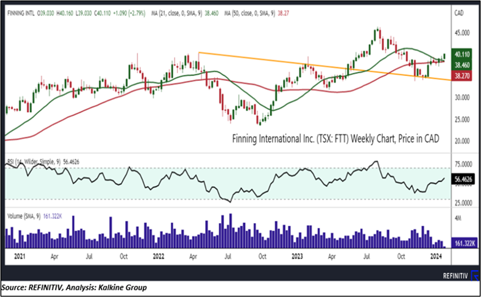Click the H40.160 high value in header
This screenshot has height=297, width=481.
coord(65,14)
